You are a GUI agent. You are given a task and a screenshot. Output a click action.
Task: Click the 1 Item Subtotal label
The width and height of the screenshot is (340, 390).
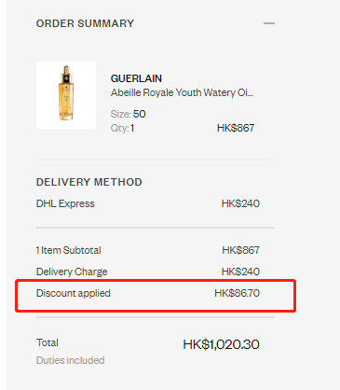[x=68, y=250]
